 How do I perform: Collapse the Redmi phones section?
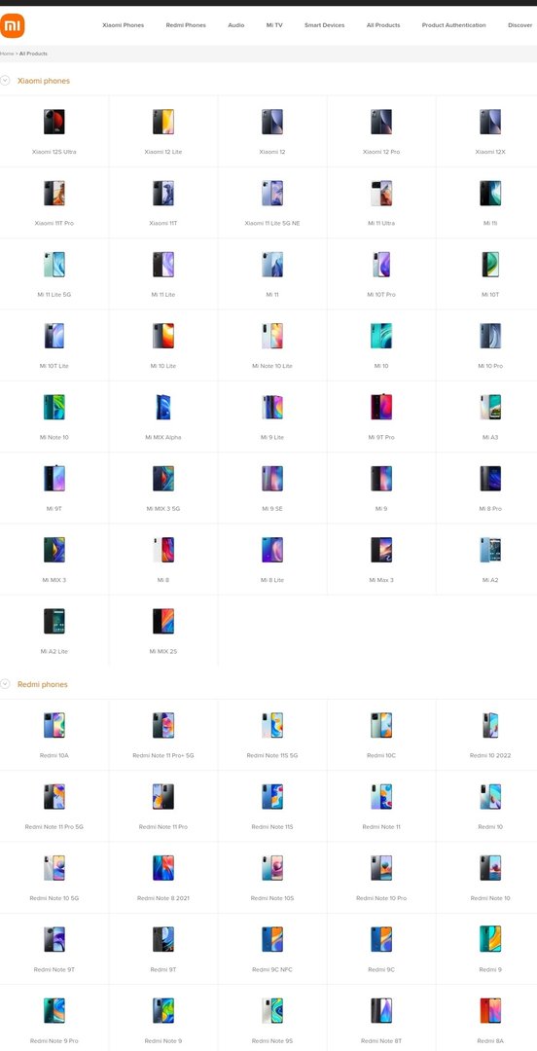tap(6, 684)
